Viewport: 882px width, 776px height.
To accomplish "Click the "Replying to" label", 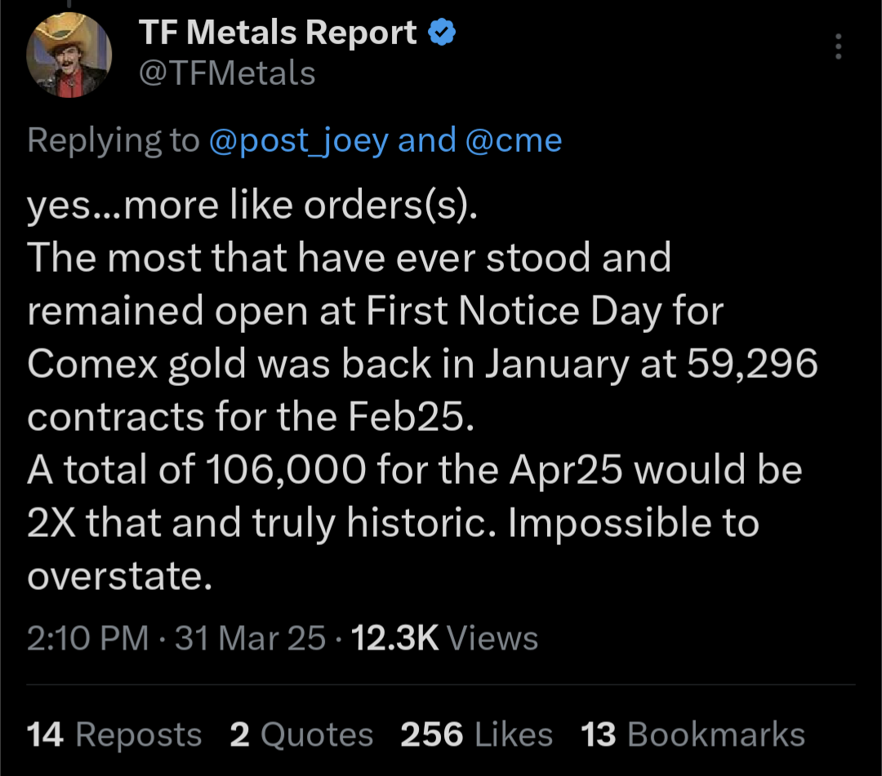I will (x=113, y=140).
